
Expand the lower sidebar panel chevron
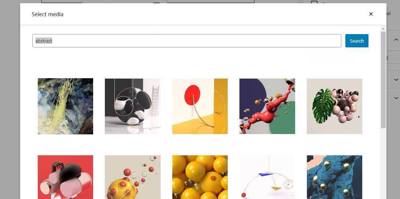[396, 98]
